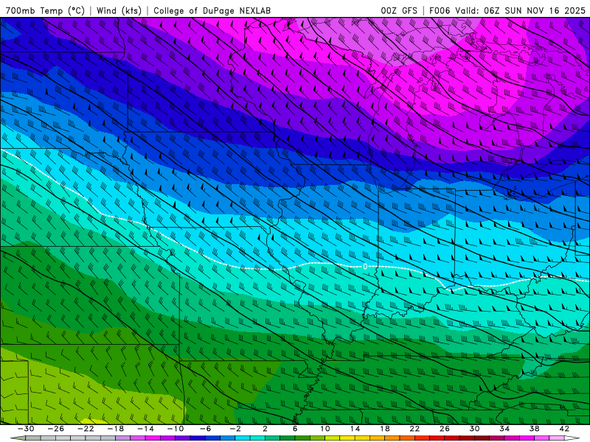Screen dimensions: 590x442
Task: Click the '-22' colorbar label
Action: click(x=86, y=429)
